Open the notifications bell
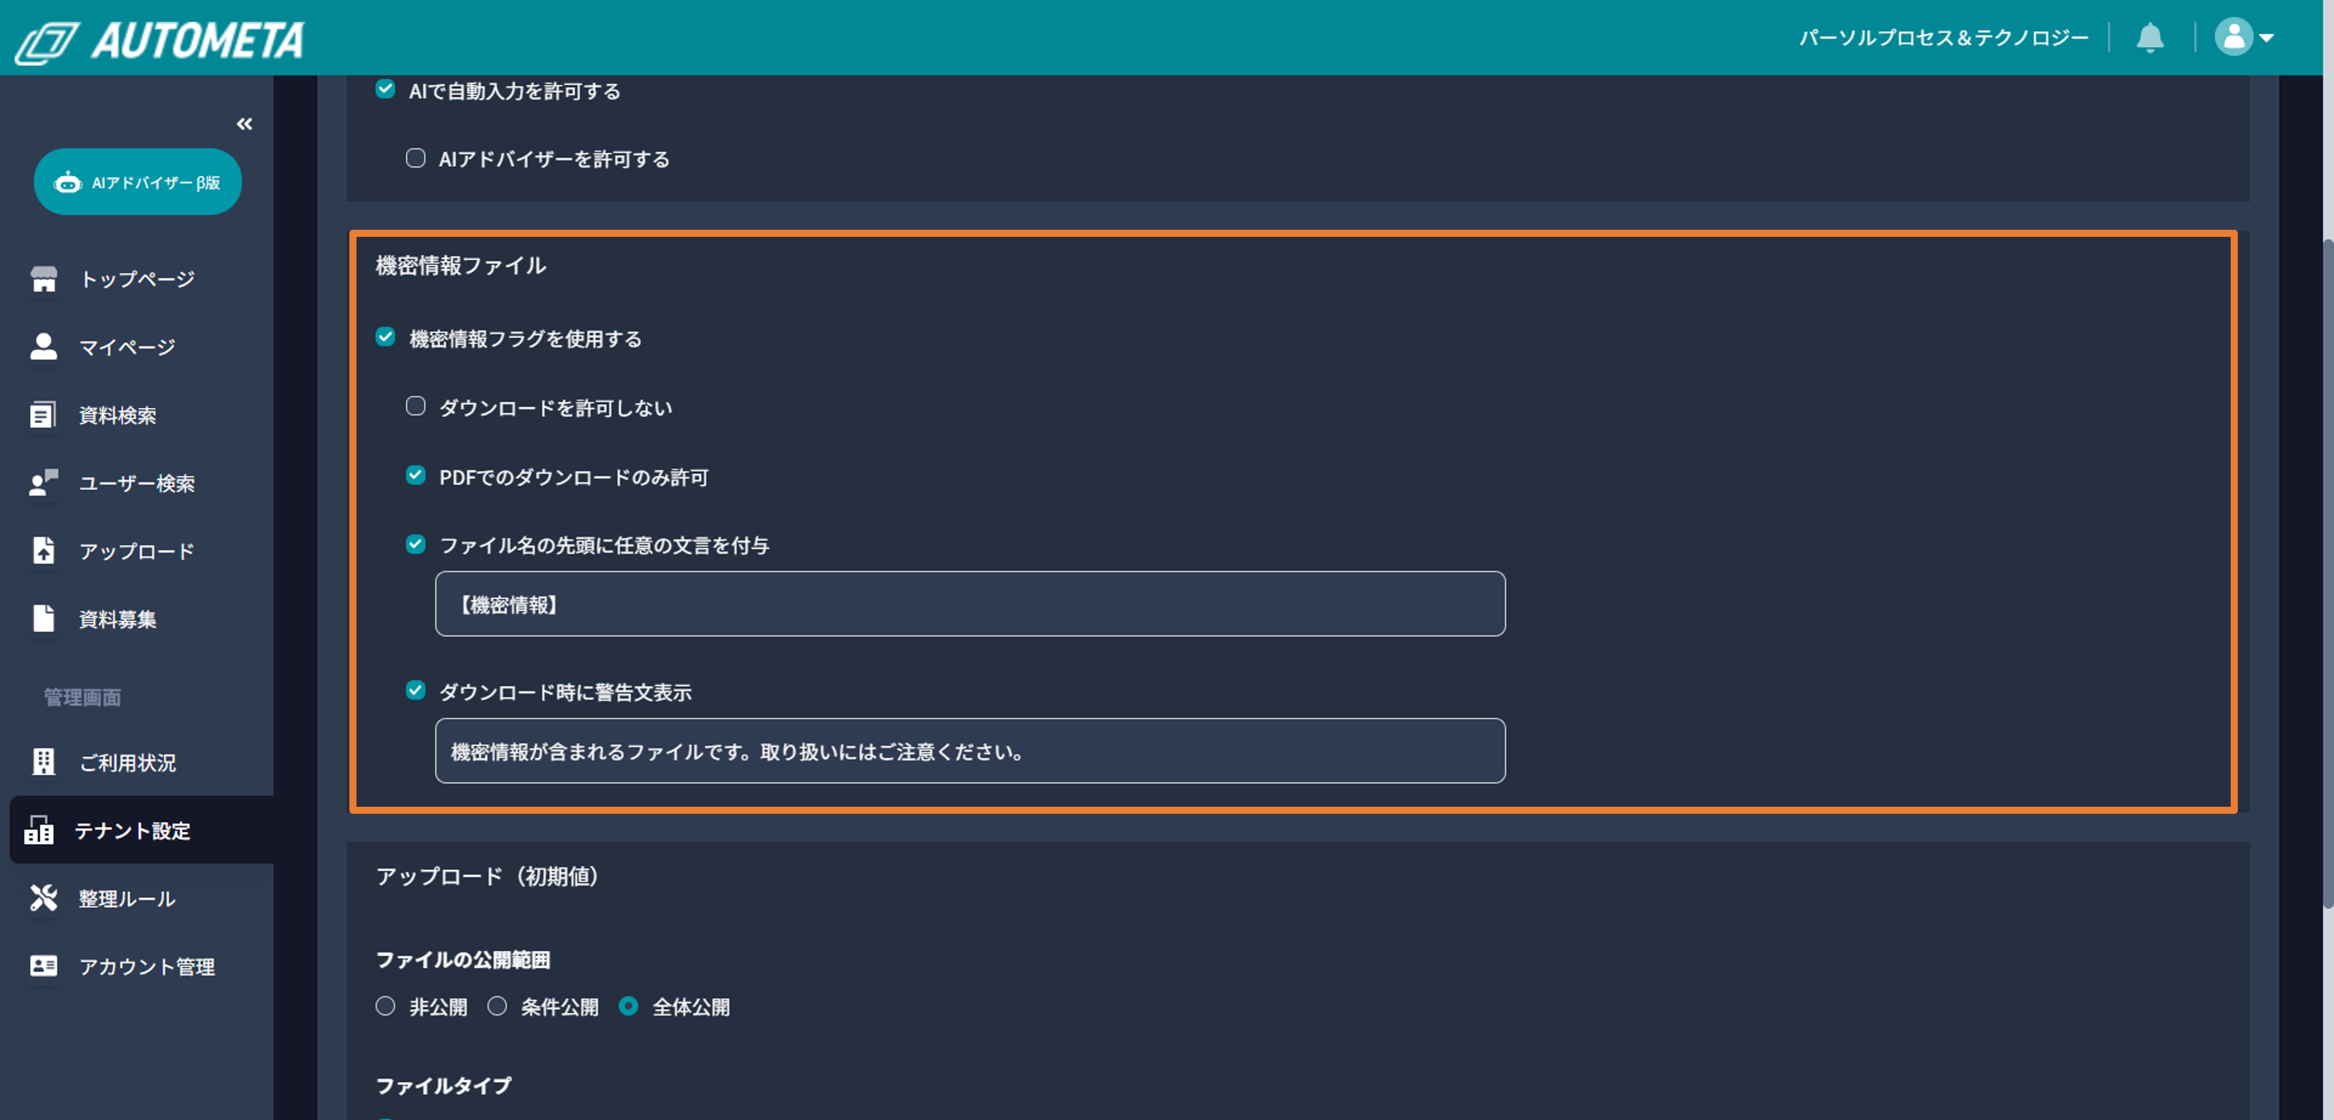 2149,38
